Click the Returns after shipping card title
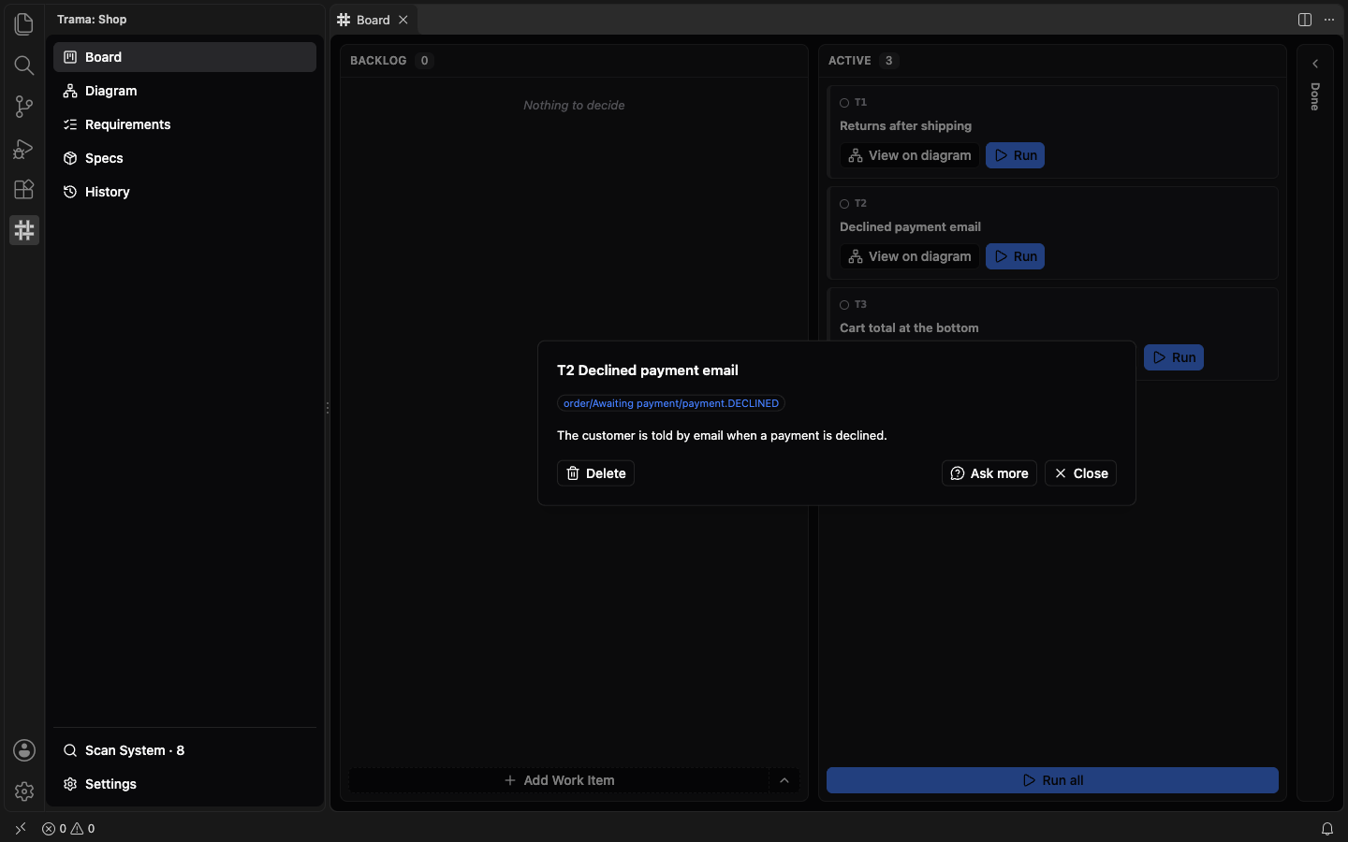The width and height of the screenshot is (1348, 842). coord(905,125)
